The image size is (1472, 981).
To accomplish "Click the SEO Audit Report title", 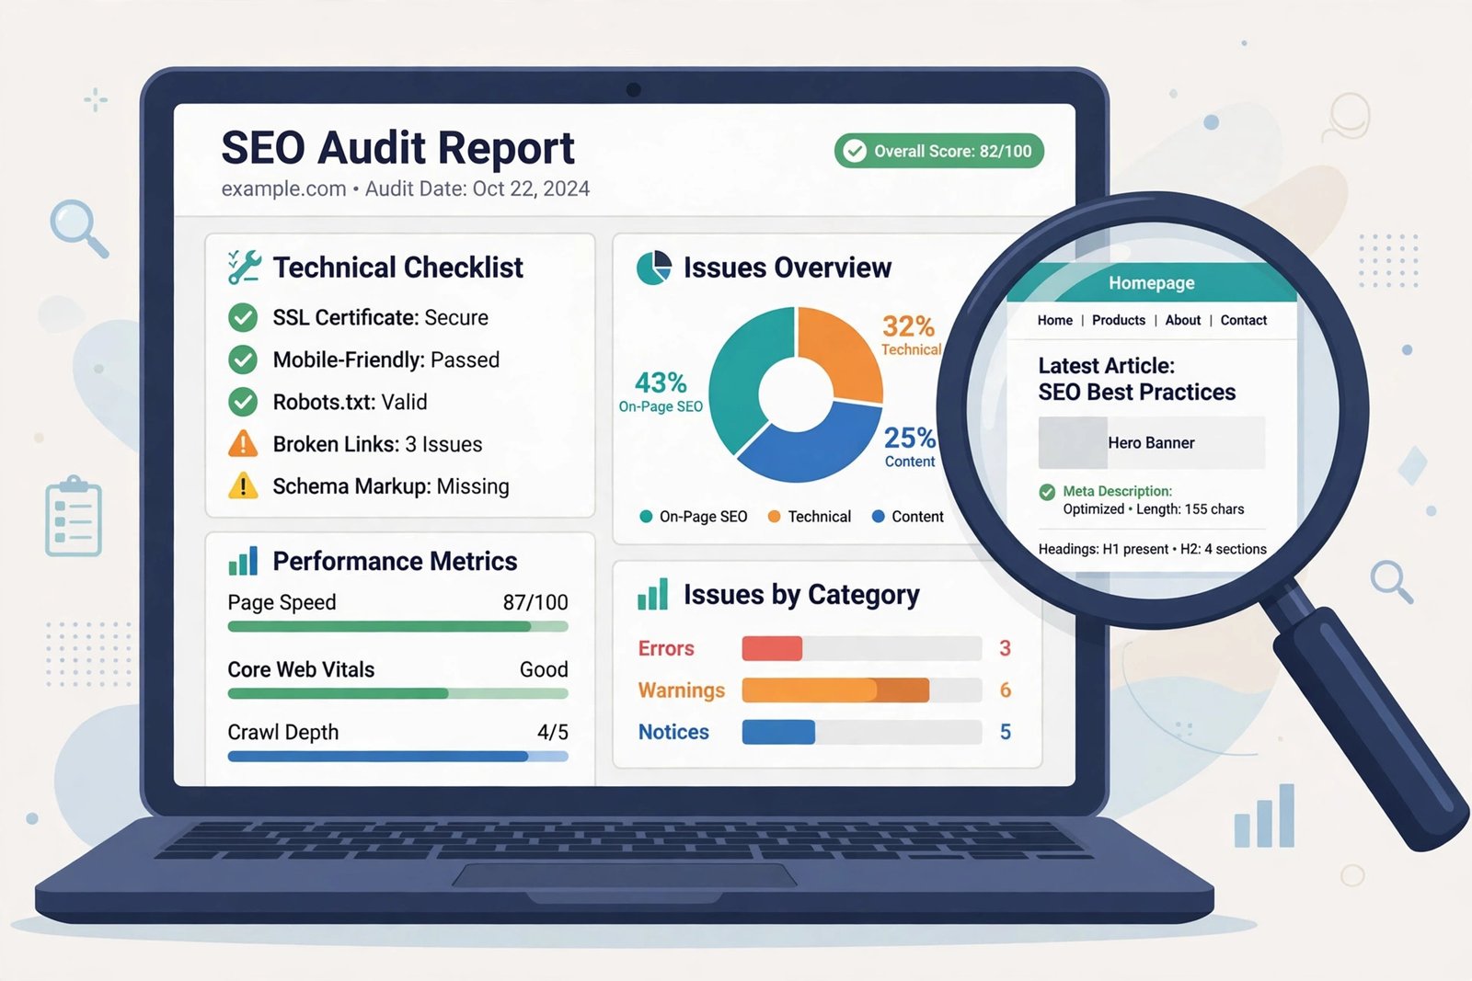I will click(397, 148).
